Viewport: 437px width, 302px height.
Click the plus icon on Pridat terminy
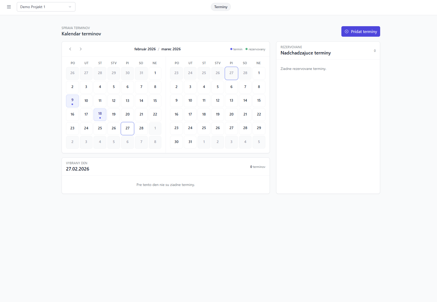tap(346, 31)
